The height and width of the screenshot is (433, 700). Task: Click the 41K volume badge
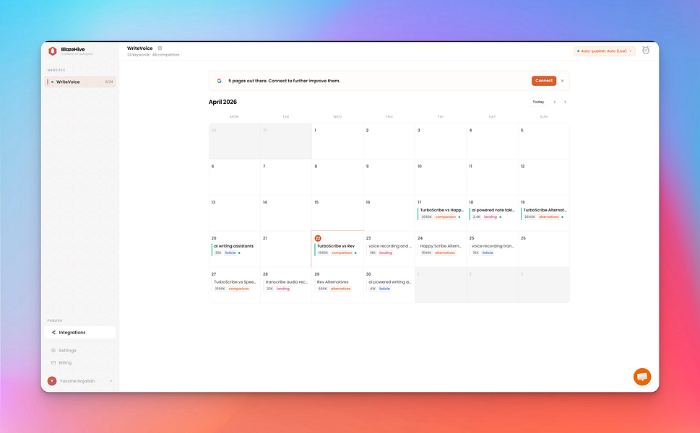click(373, 289)
